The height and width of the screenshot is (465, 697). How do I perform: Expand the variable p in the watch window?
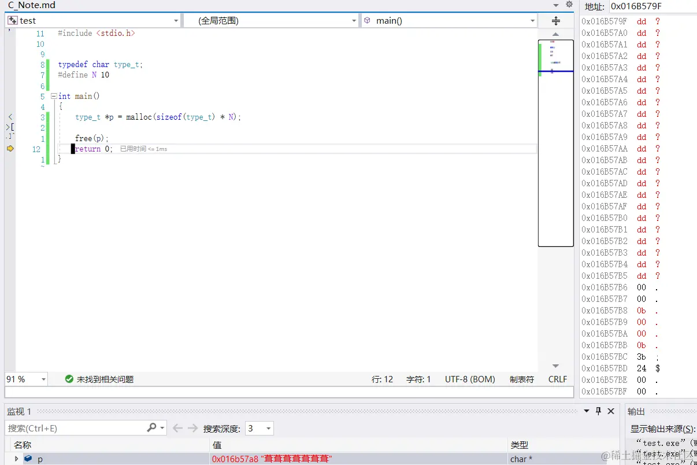click(16, 458)
